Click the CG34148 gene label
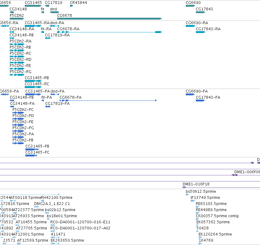Image resolution: width=260 pixels, height=245 pixels. 18,9
